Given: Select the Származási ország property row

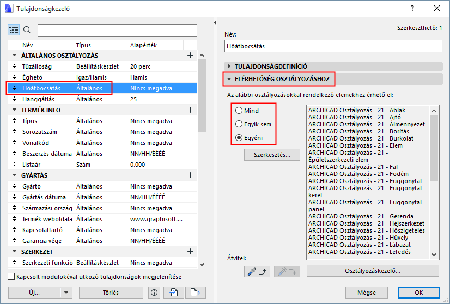Looking at the screenshot, I should tap(102, 208).
